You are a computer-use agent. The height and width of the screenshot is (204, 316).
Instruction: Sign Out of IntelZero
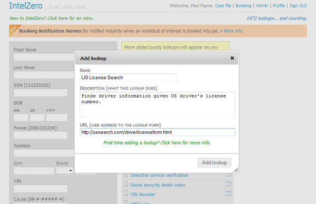[x=298, y=6]
